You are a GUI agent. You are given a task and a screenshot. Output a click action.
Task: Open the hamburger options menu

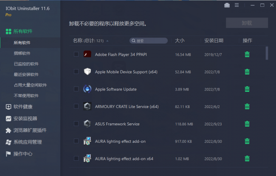[237, 5]
